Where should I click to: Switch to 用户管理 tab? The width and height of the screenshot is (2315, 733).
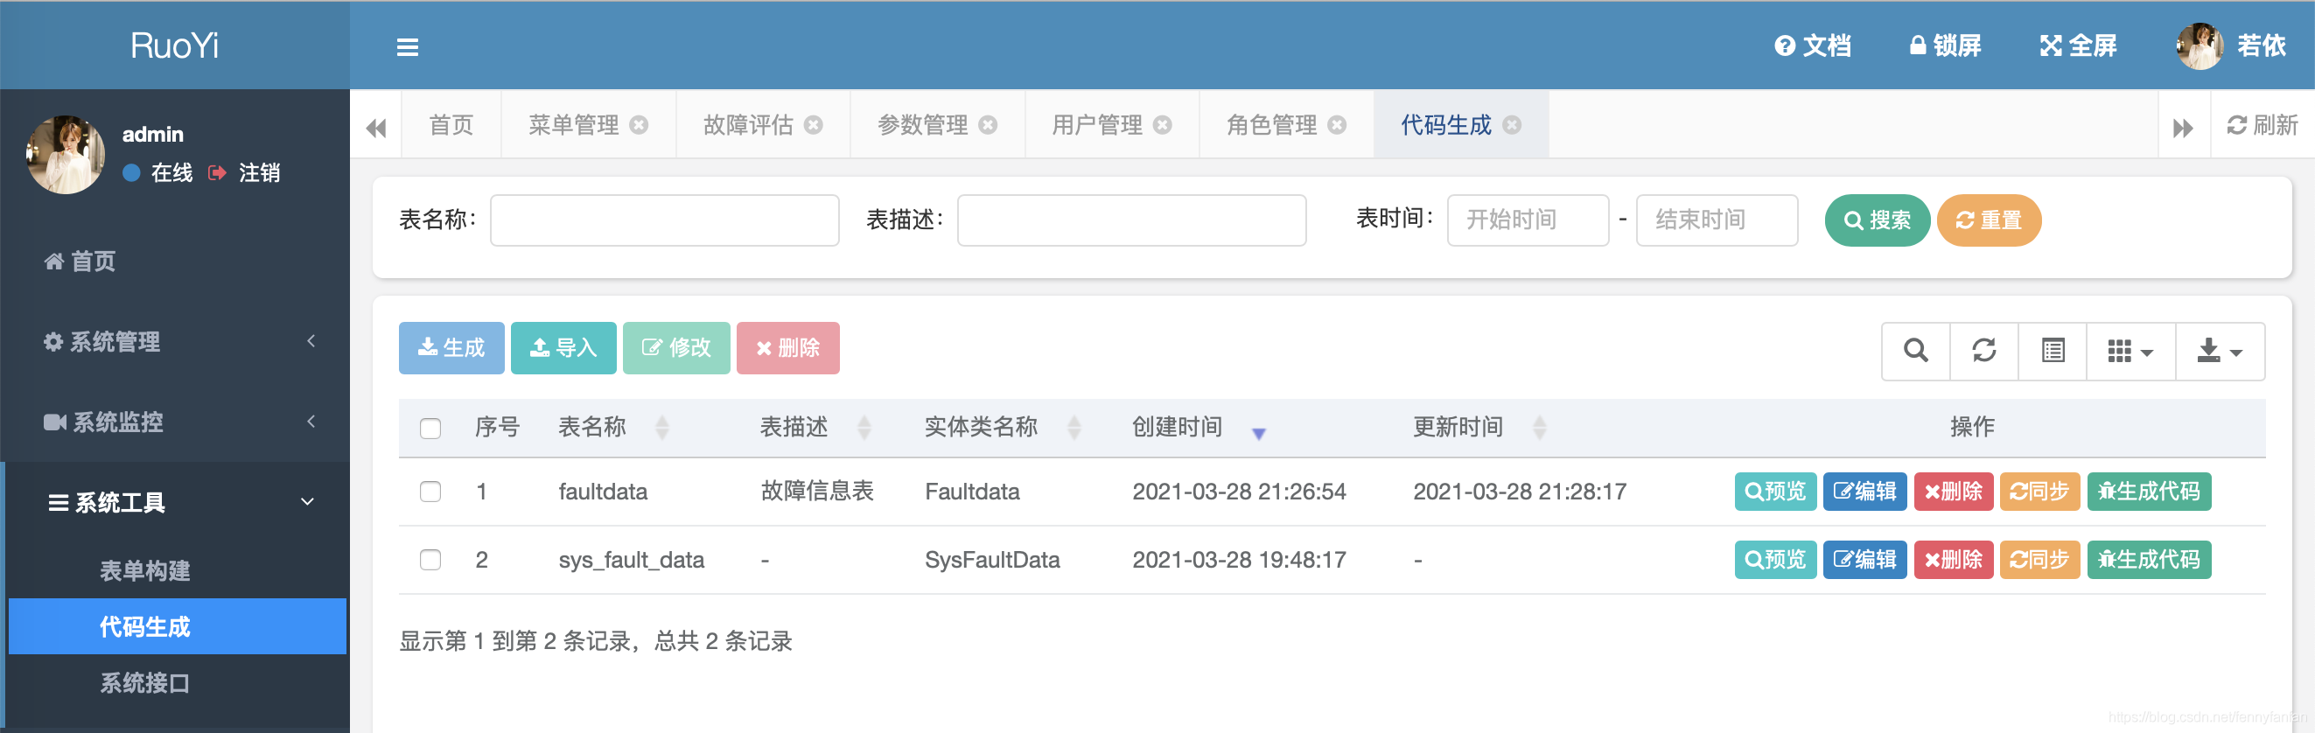click(x=1096, y=125)
